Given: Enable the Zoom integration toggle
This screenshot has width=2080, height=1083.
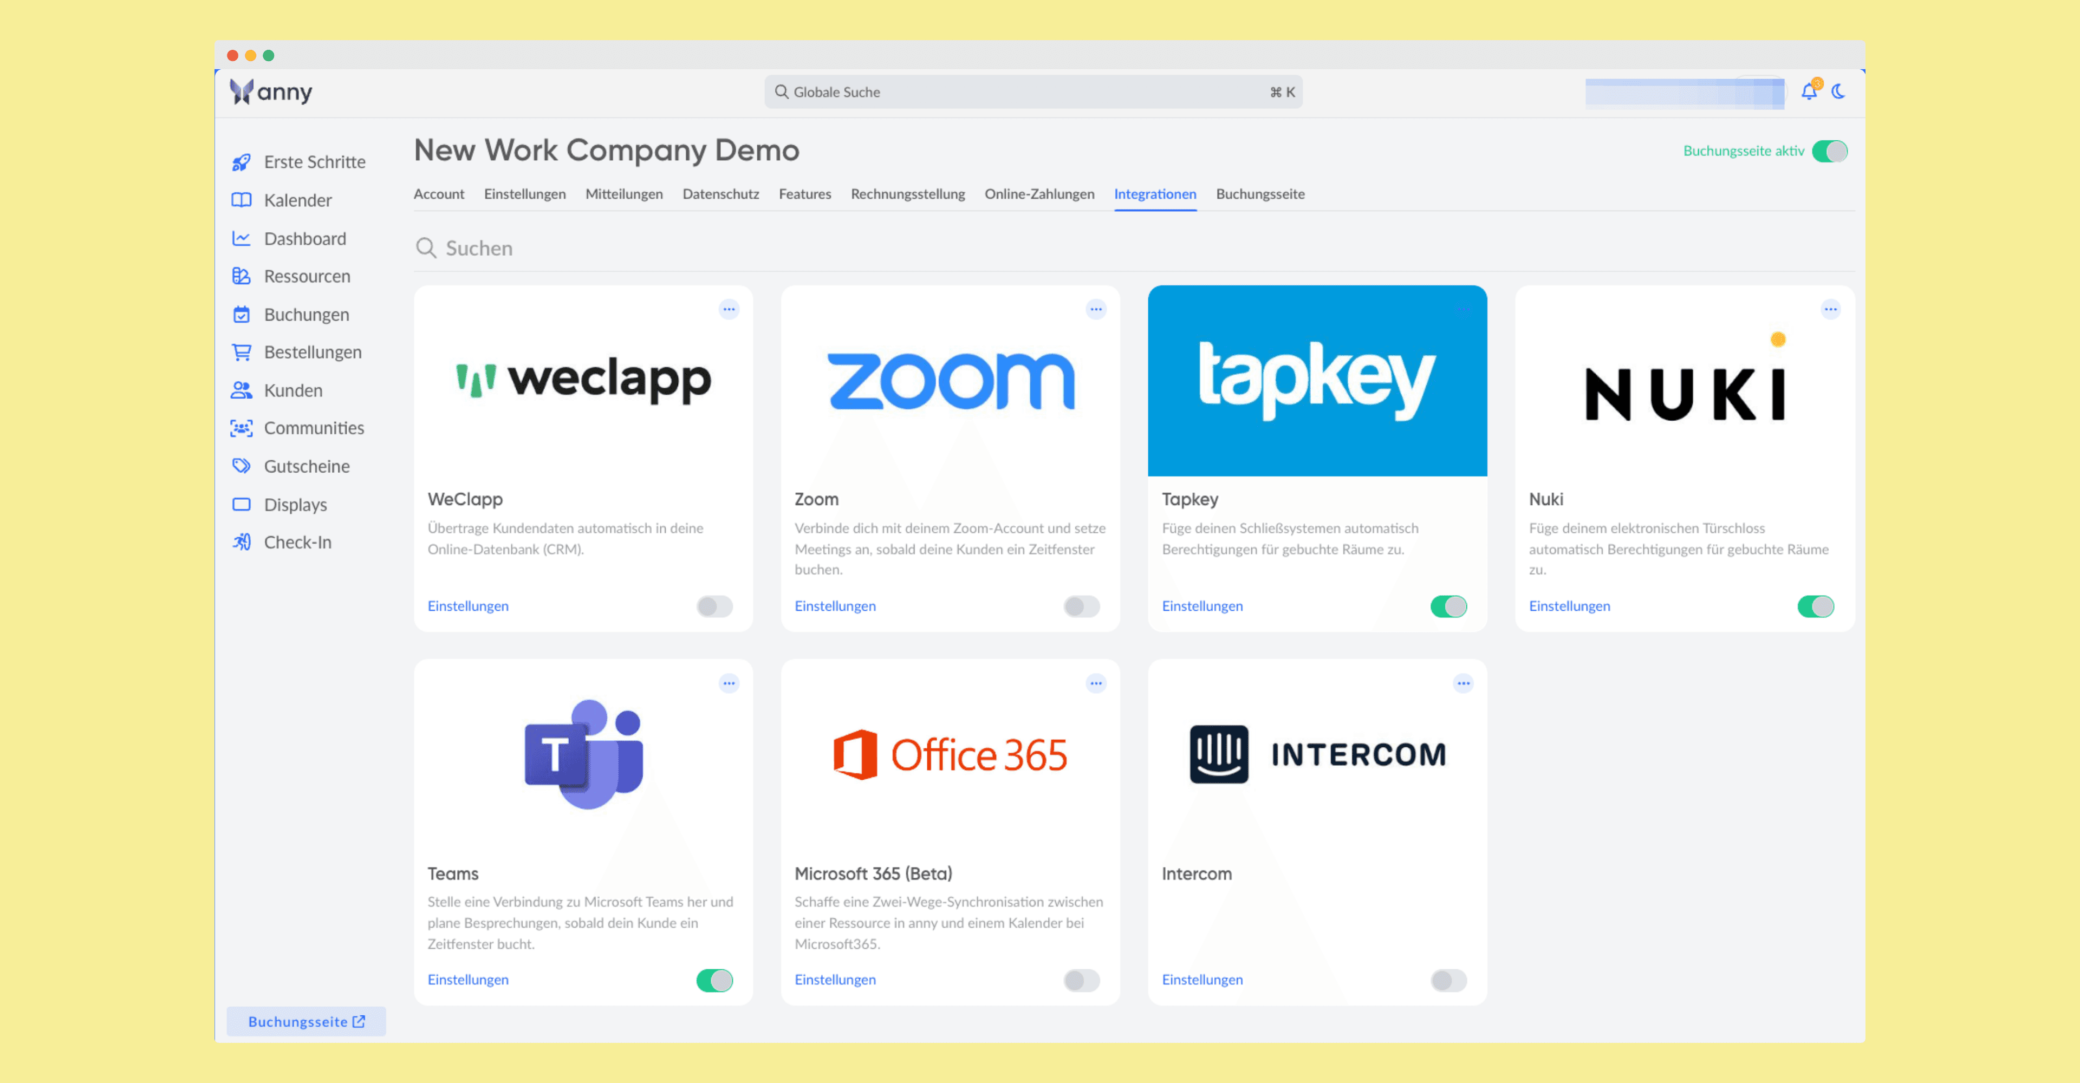Looking at the screenshot, I should point(1081,606).
